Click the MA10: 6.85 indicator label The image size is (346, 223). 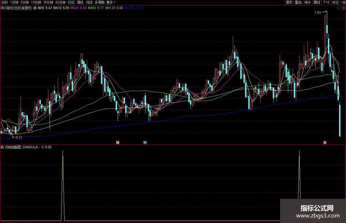(61, 8)
